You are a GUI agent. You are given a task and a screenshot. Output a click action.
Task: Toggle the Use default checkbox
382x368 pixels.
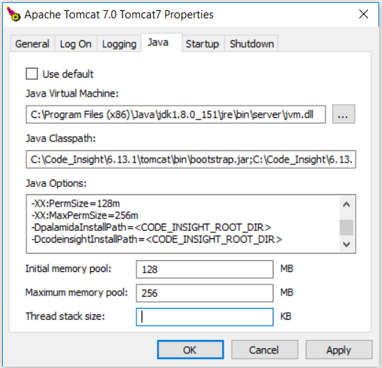pyautogui.click(x=32, y=74)
